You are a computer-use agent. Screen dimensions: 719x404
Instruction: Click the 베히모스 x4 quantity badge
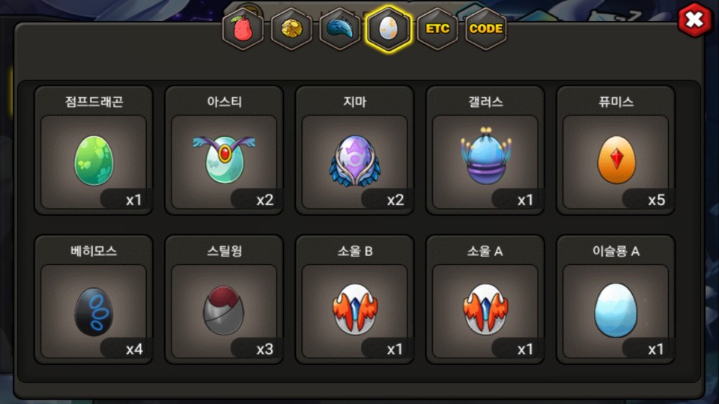[x=125, y=349]
